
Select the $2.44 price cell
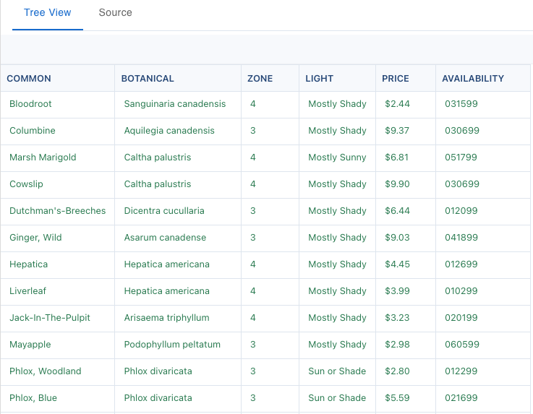(406, 104)
